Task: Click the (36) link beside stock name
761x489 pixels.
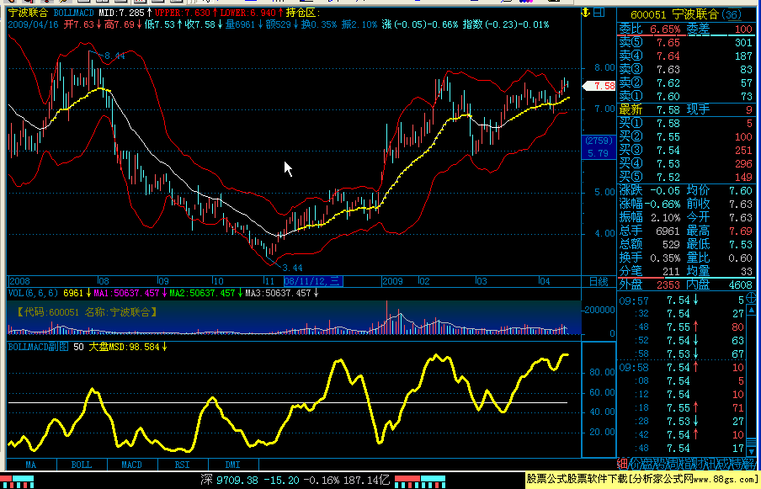Action: [730, 15]
